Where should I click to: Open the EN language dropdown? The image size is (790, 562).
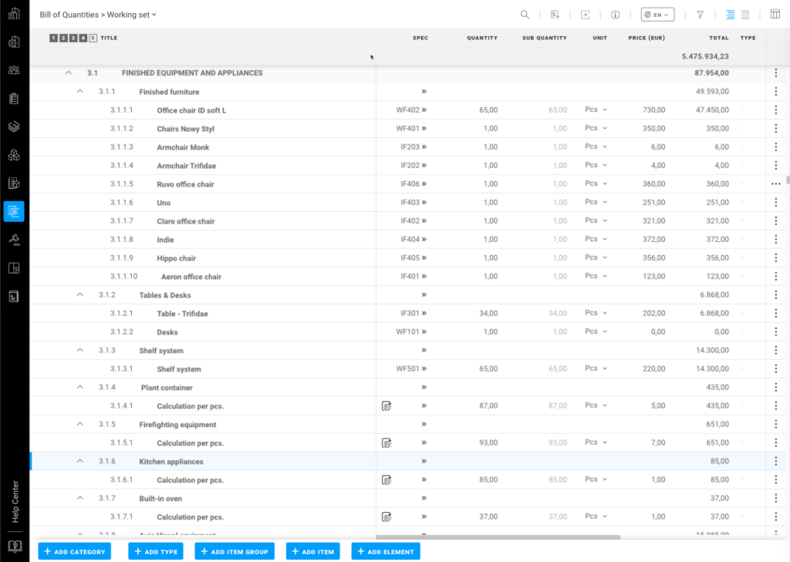(657, 15)
